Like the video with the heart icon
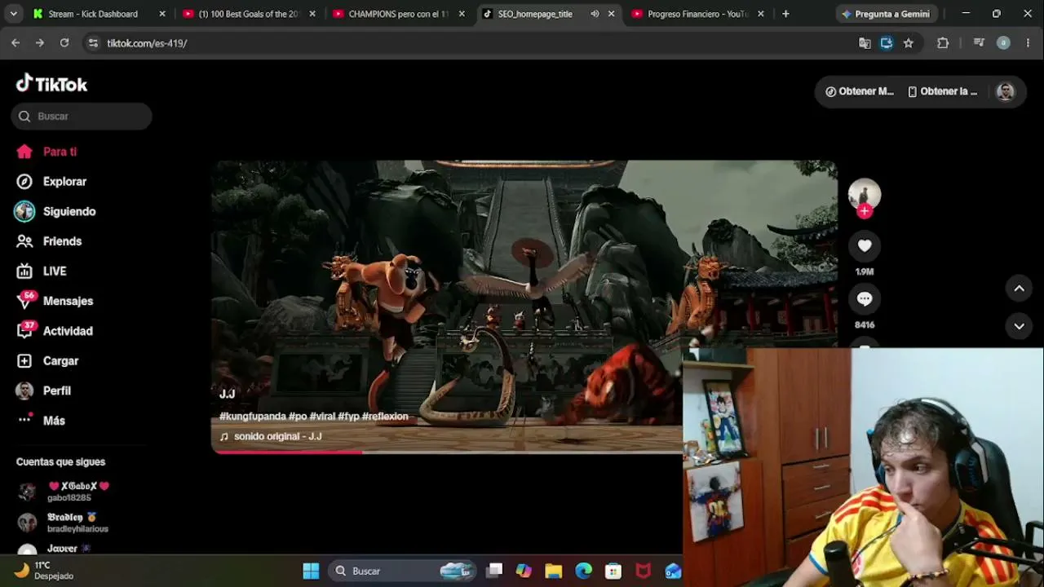1044x587 pixels. pyautogui.click(x=865, y=245)
